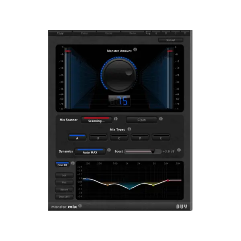Select the cyan mid EQ band node
The height and width of the screenshot is (241, 241).
(x=129, y=189)
